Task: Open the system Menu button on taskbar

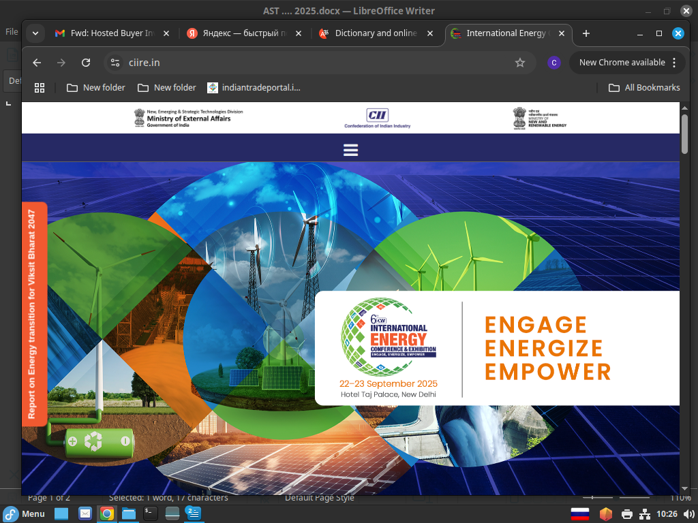Action: [25, 514]
